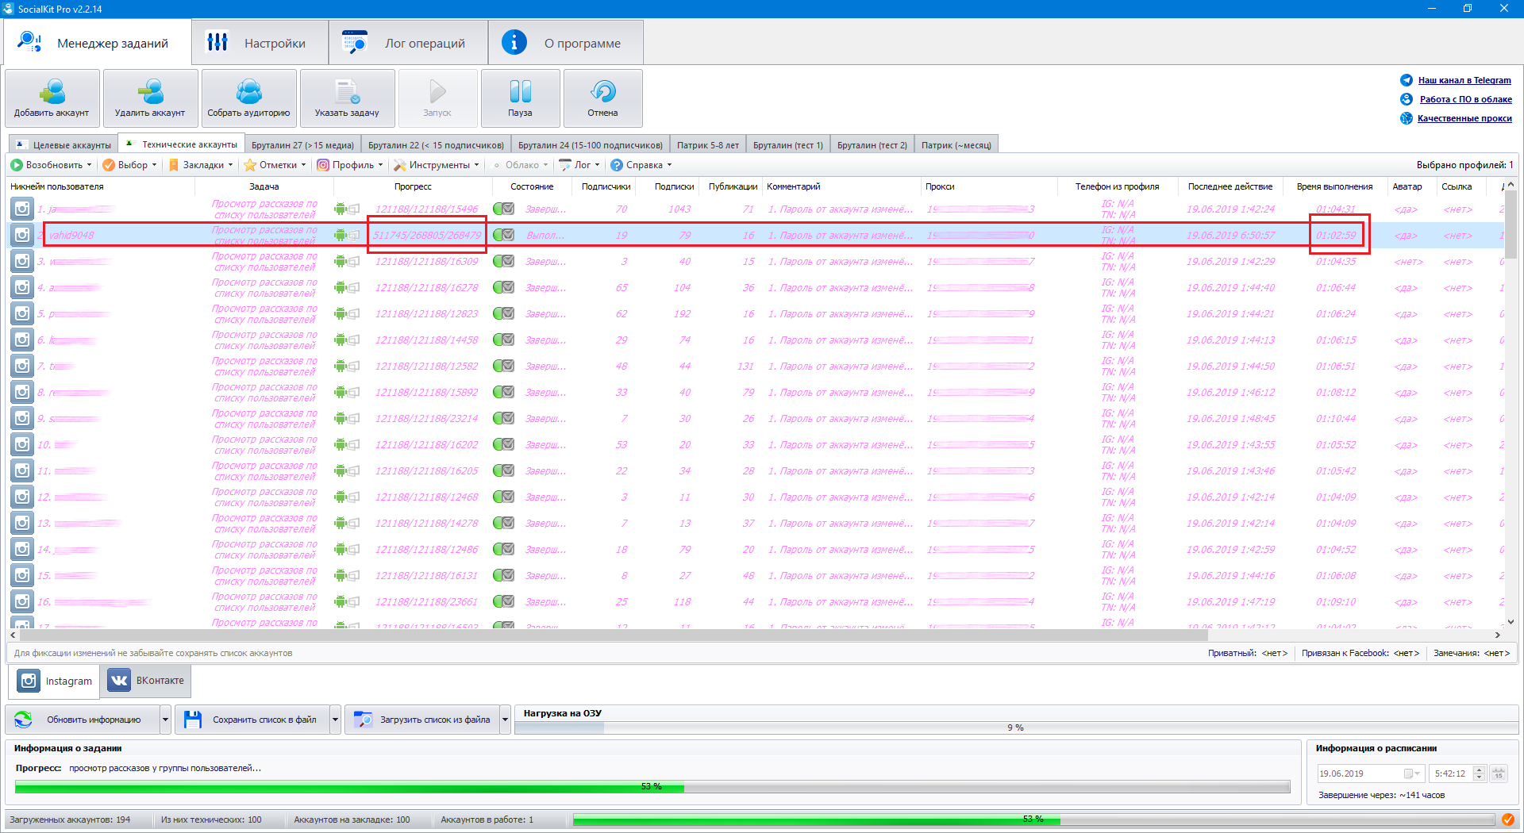Viewport: 1524px width, 833px height.
Task: Click Сохранить список в файл button
Action: [x=253, y=720]
